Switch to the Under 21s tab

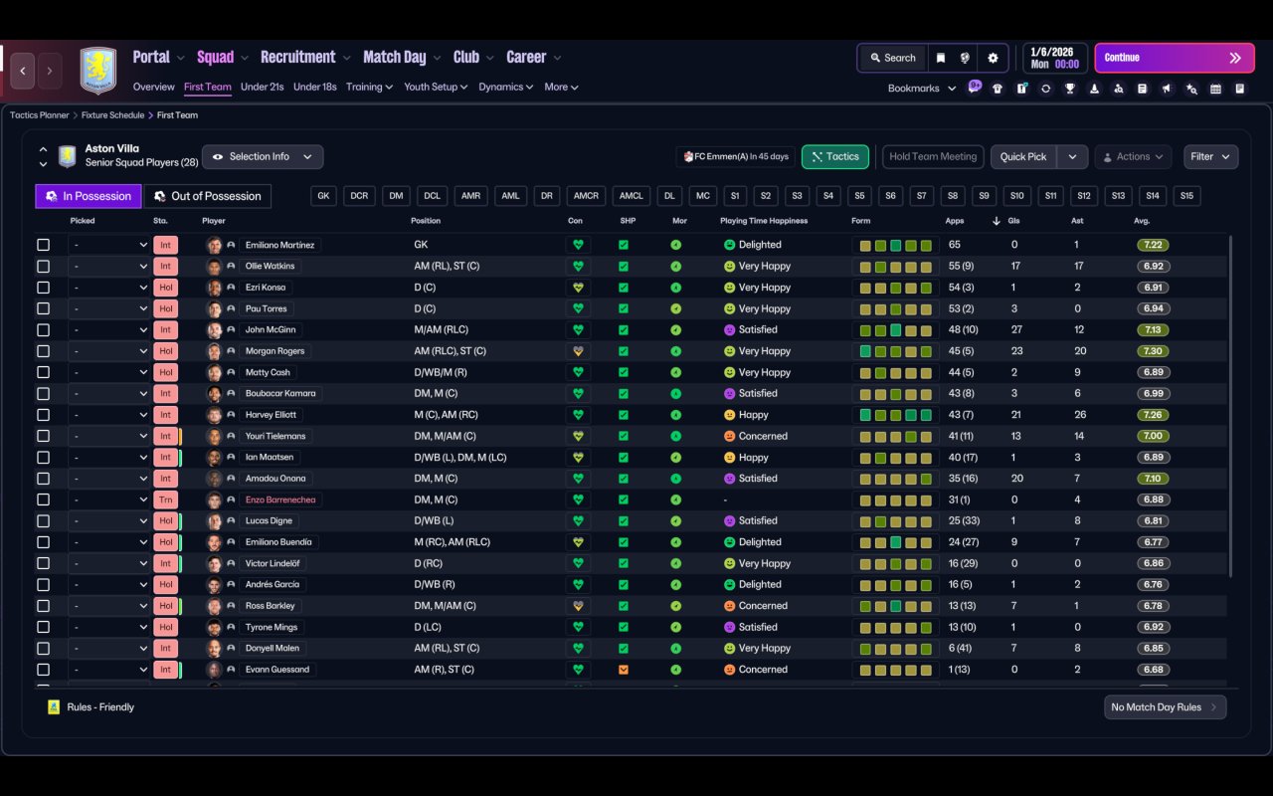tap(263, 87)
